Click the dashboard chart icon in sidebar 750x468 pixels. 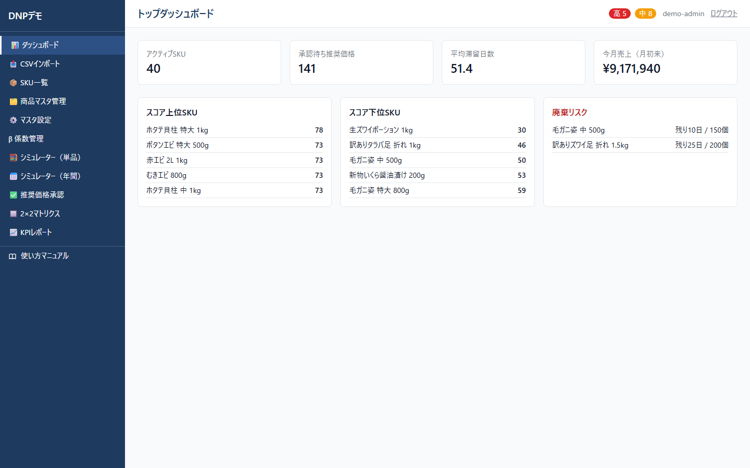(15, 45)
